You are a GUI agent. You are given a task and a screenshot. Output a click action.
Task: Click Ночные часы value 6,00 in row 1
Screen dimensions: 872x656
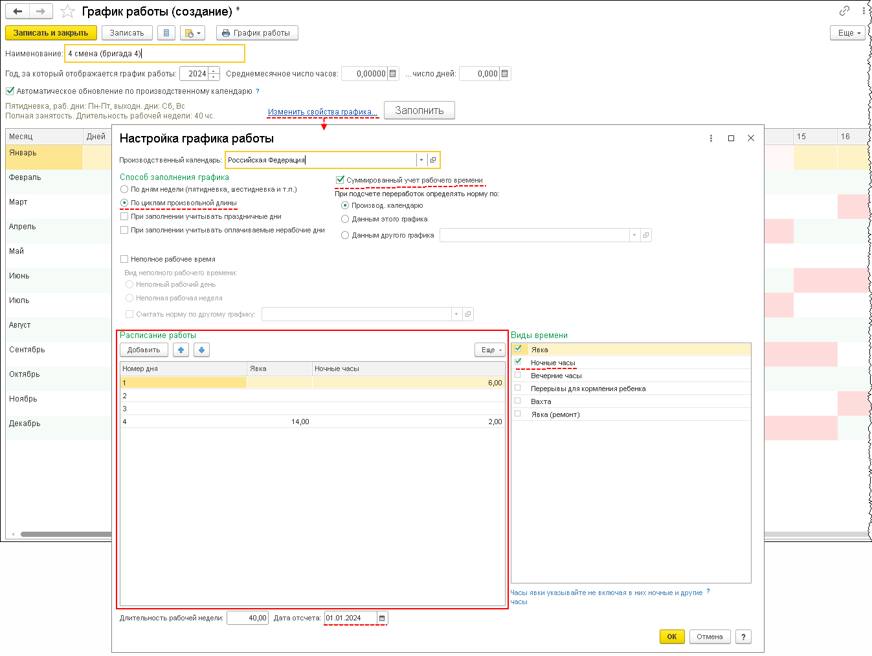point(408,383)
